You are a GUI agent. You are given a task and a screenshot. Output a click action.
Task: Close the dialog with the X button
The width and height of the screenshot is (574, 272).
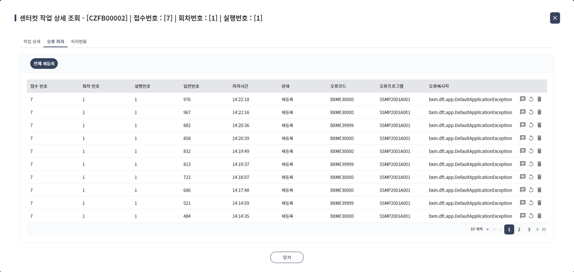tap(555, 18)
